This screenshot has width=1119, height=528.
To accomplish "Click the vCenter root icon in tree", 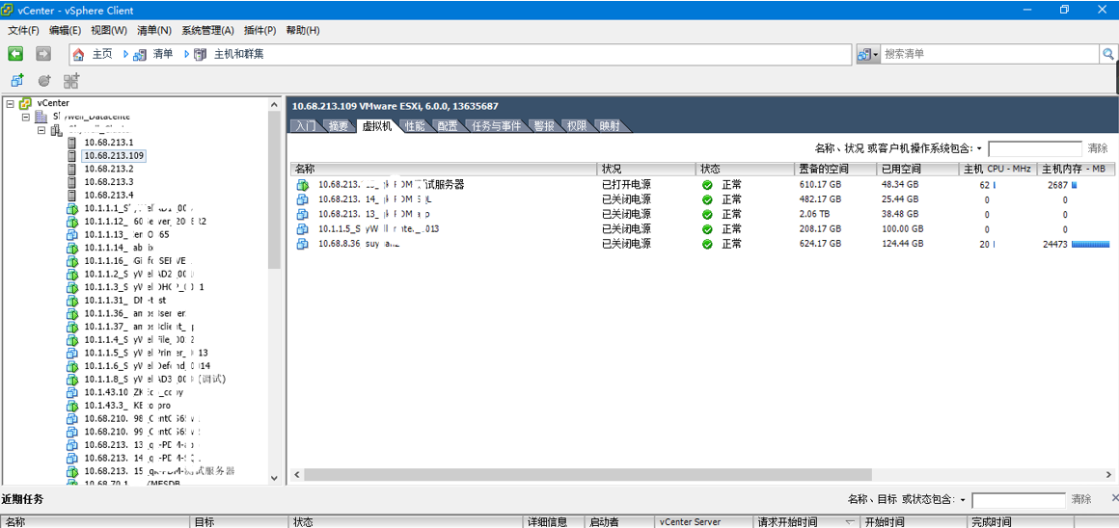I will pyautogui.click(x=26, y=103).
